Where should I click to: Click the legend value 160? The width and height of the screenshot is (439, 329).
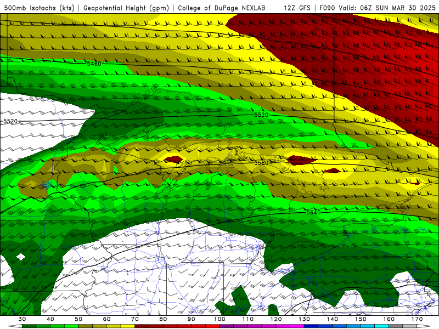(389, 319)
